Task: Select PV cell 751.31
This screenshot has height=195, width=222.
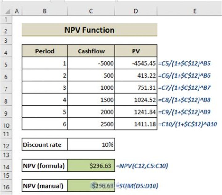Action: [136, 87]
